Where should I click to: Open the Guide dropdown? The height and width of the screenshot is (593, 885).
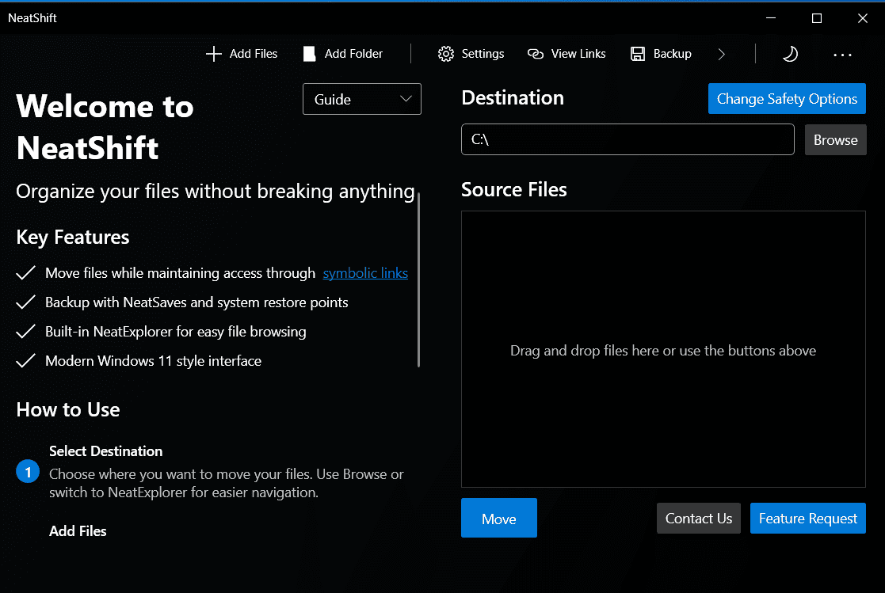(362, 99)
